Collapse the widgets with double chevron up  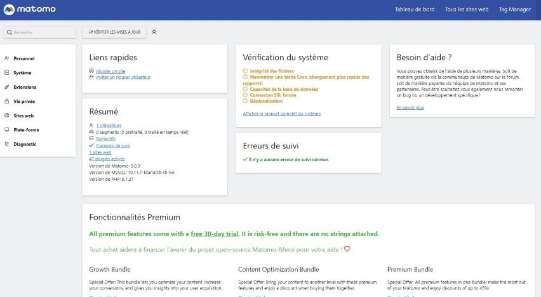[154, 32]
